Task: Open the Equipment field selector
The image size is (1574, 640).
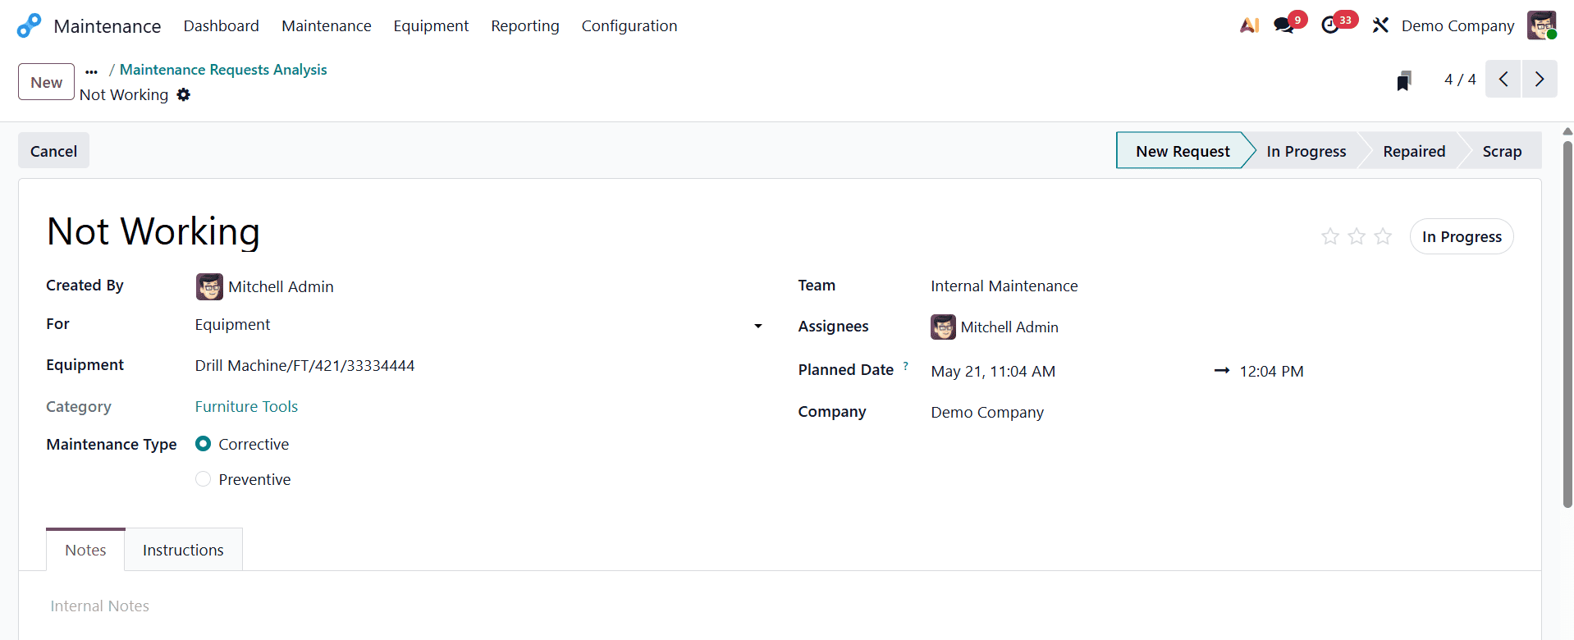Action: 478,366
